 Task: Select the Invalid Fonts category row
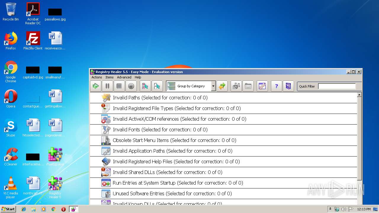[x=224, y=130]
